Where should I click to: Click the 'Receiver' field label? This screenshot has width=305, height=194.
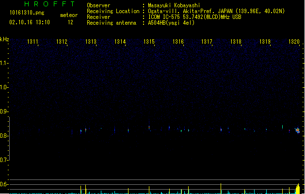[98, 17]
